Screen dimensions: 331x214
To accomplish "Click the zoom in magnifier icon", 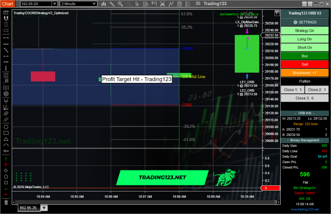I will [x=120, y=4].
